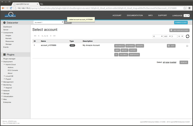Viewport: 193px width, 126px height.
Task: Click the VOLUMES button
Action: [123, 55]
